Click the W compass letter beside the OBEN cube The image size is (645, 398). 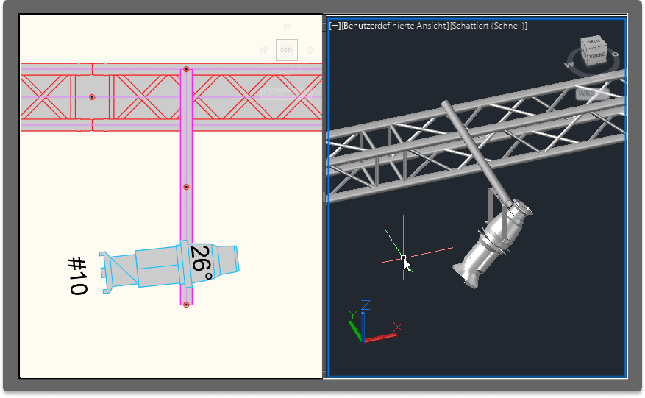click(x=263, y=51)
